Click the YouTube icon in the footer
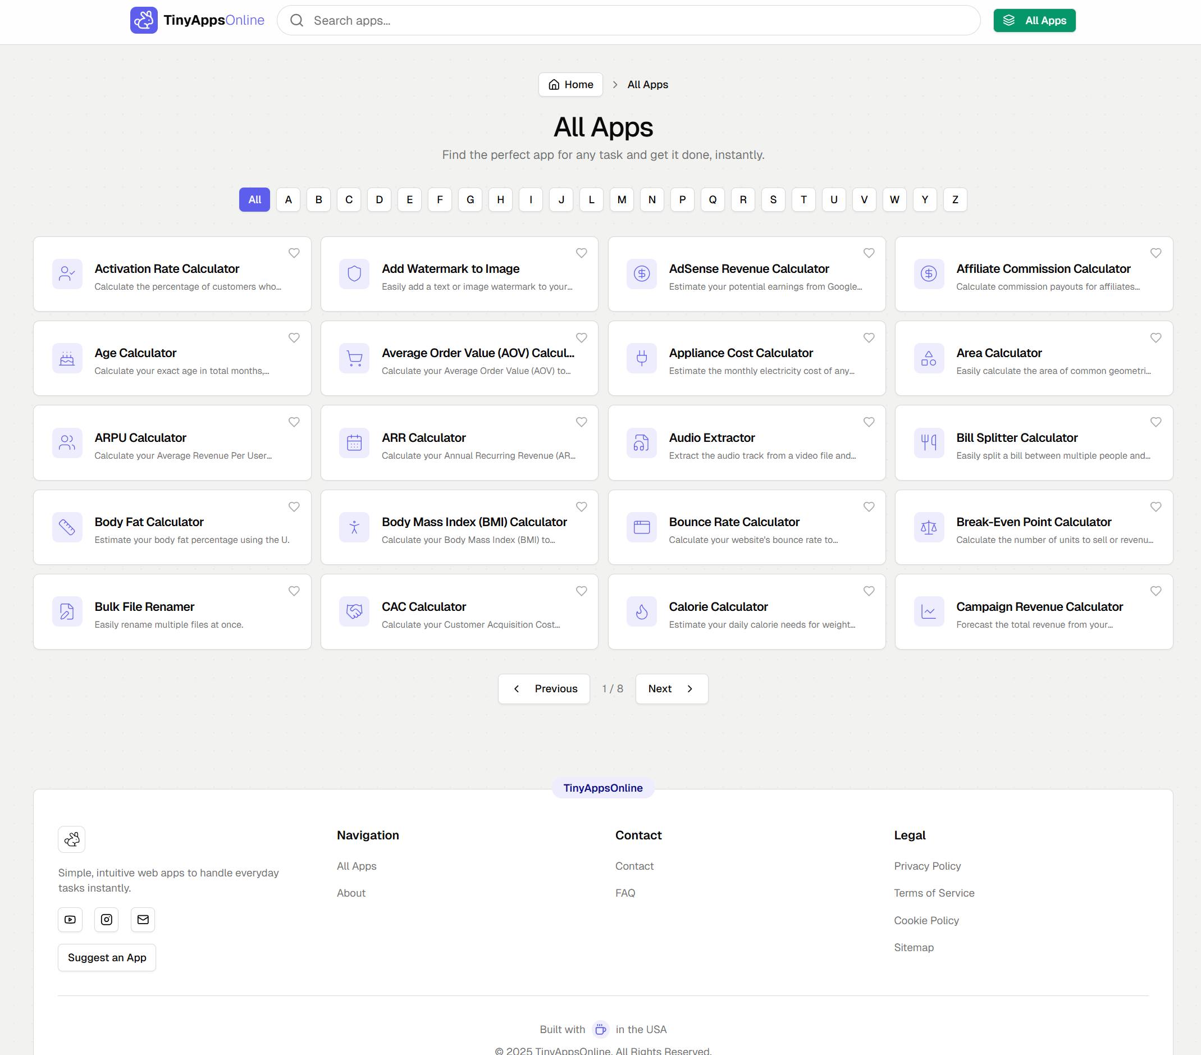 70,919
